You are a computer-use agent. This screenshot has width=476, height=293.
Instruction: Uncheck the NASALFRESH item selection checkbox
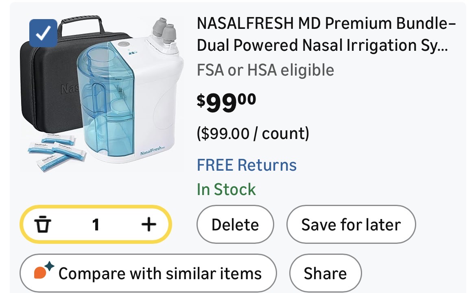pos(43,34)
